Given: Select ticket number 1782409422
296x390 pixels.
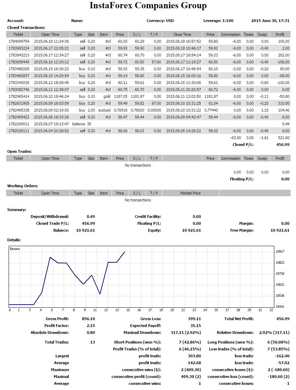Looking at the screenshot, I should click(19, 117).
